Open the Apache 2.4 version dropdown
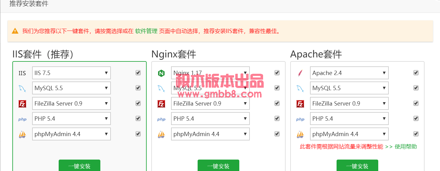This screenshot has width=440, height=171. 349,73
